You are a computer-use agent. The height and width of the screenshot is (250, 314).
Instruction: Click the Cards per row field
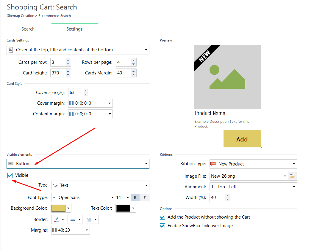coord(58,62)
